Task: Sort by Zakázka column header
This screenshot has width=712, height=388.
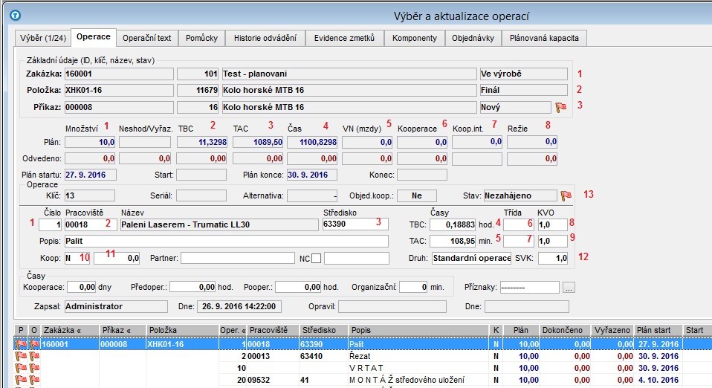Action: pos(70,330)
